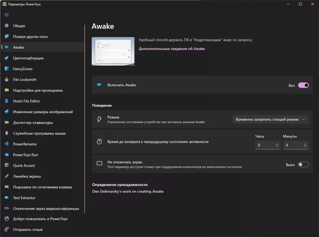Click the Awake preview thumbnail image
This screenshot has height=237, width=319.
tap(113, 51)
